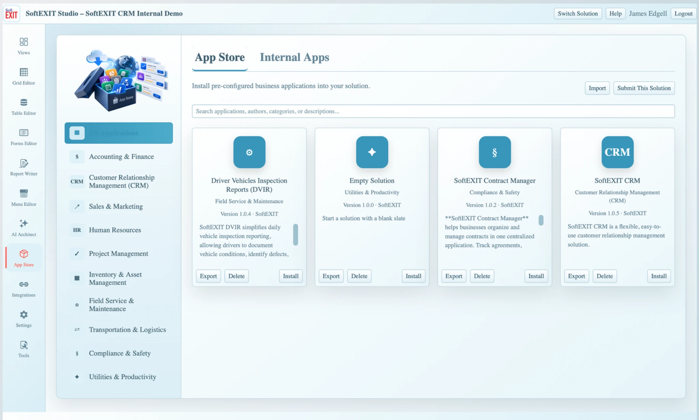Filter by Inventory & Asset Management category
Viewport: 699px width, 420px height.
click(x=119, y=279)
